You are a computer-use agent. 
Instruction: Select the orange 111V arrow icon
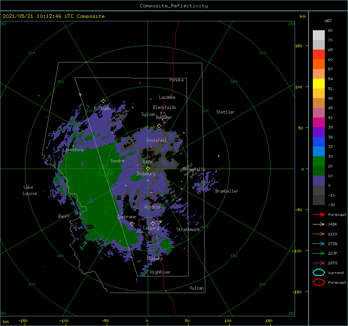point(319,234)
